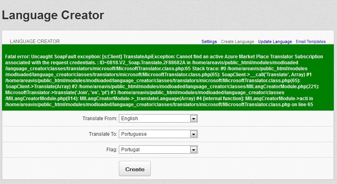Click the large Language Creator page heading
The width and height of the screenshot is (337, 184).
[x=53, y=15]
